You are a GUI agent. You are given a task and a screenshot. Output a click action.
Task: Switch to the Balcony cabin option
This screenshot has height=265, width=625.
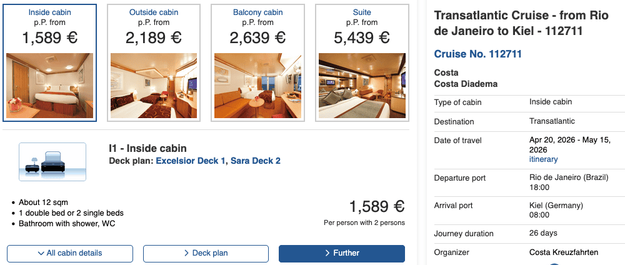[x=257, y=12]
